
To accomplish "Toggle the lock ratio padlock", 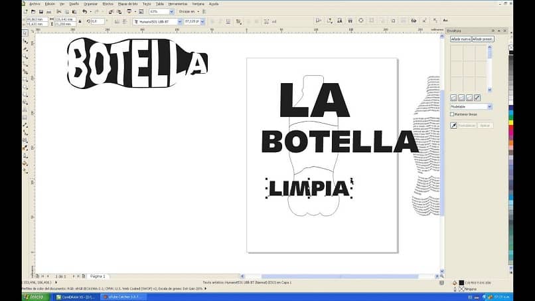I will (x=80, y=21).
